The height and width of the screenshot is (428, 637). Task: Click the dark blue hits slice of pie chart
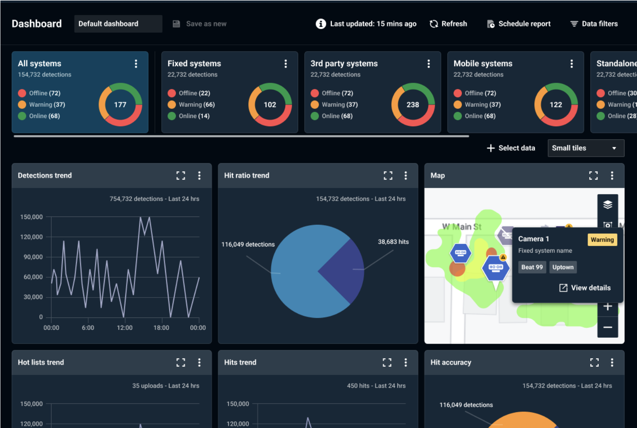click(343, 271)
